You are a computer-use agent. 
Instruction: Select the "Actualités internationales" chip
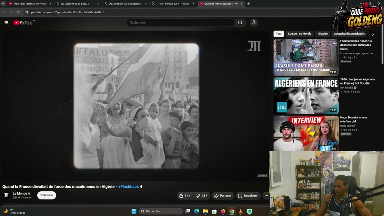coord(350,34)
